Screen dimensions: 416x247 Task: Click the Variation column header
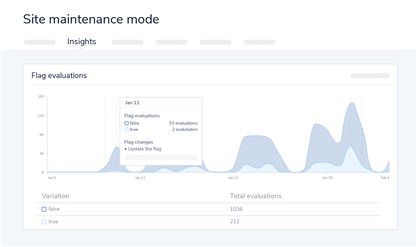(55, 196)
